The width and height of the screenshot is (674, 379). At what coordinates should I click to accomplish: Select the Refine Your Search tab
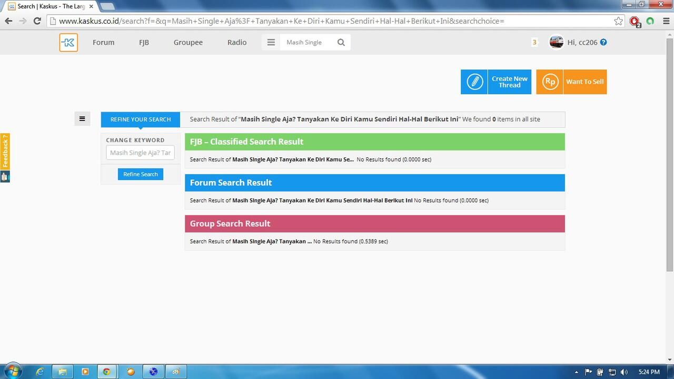point(141,119)
